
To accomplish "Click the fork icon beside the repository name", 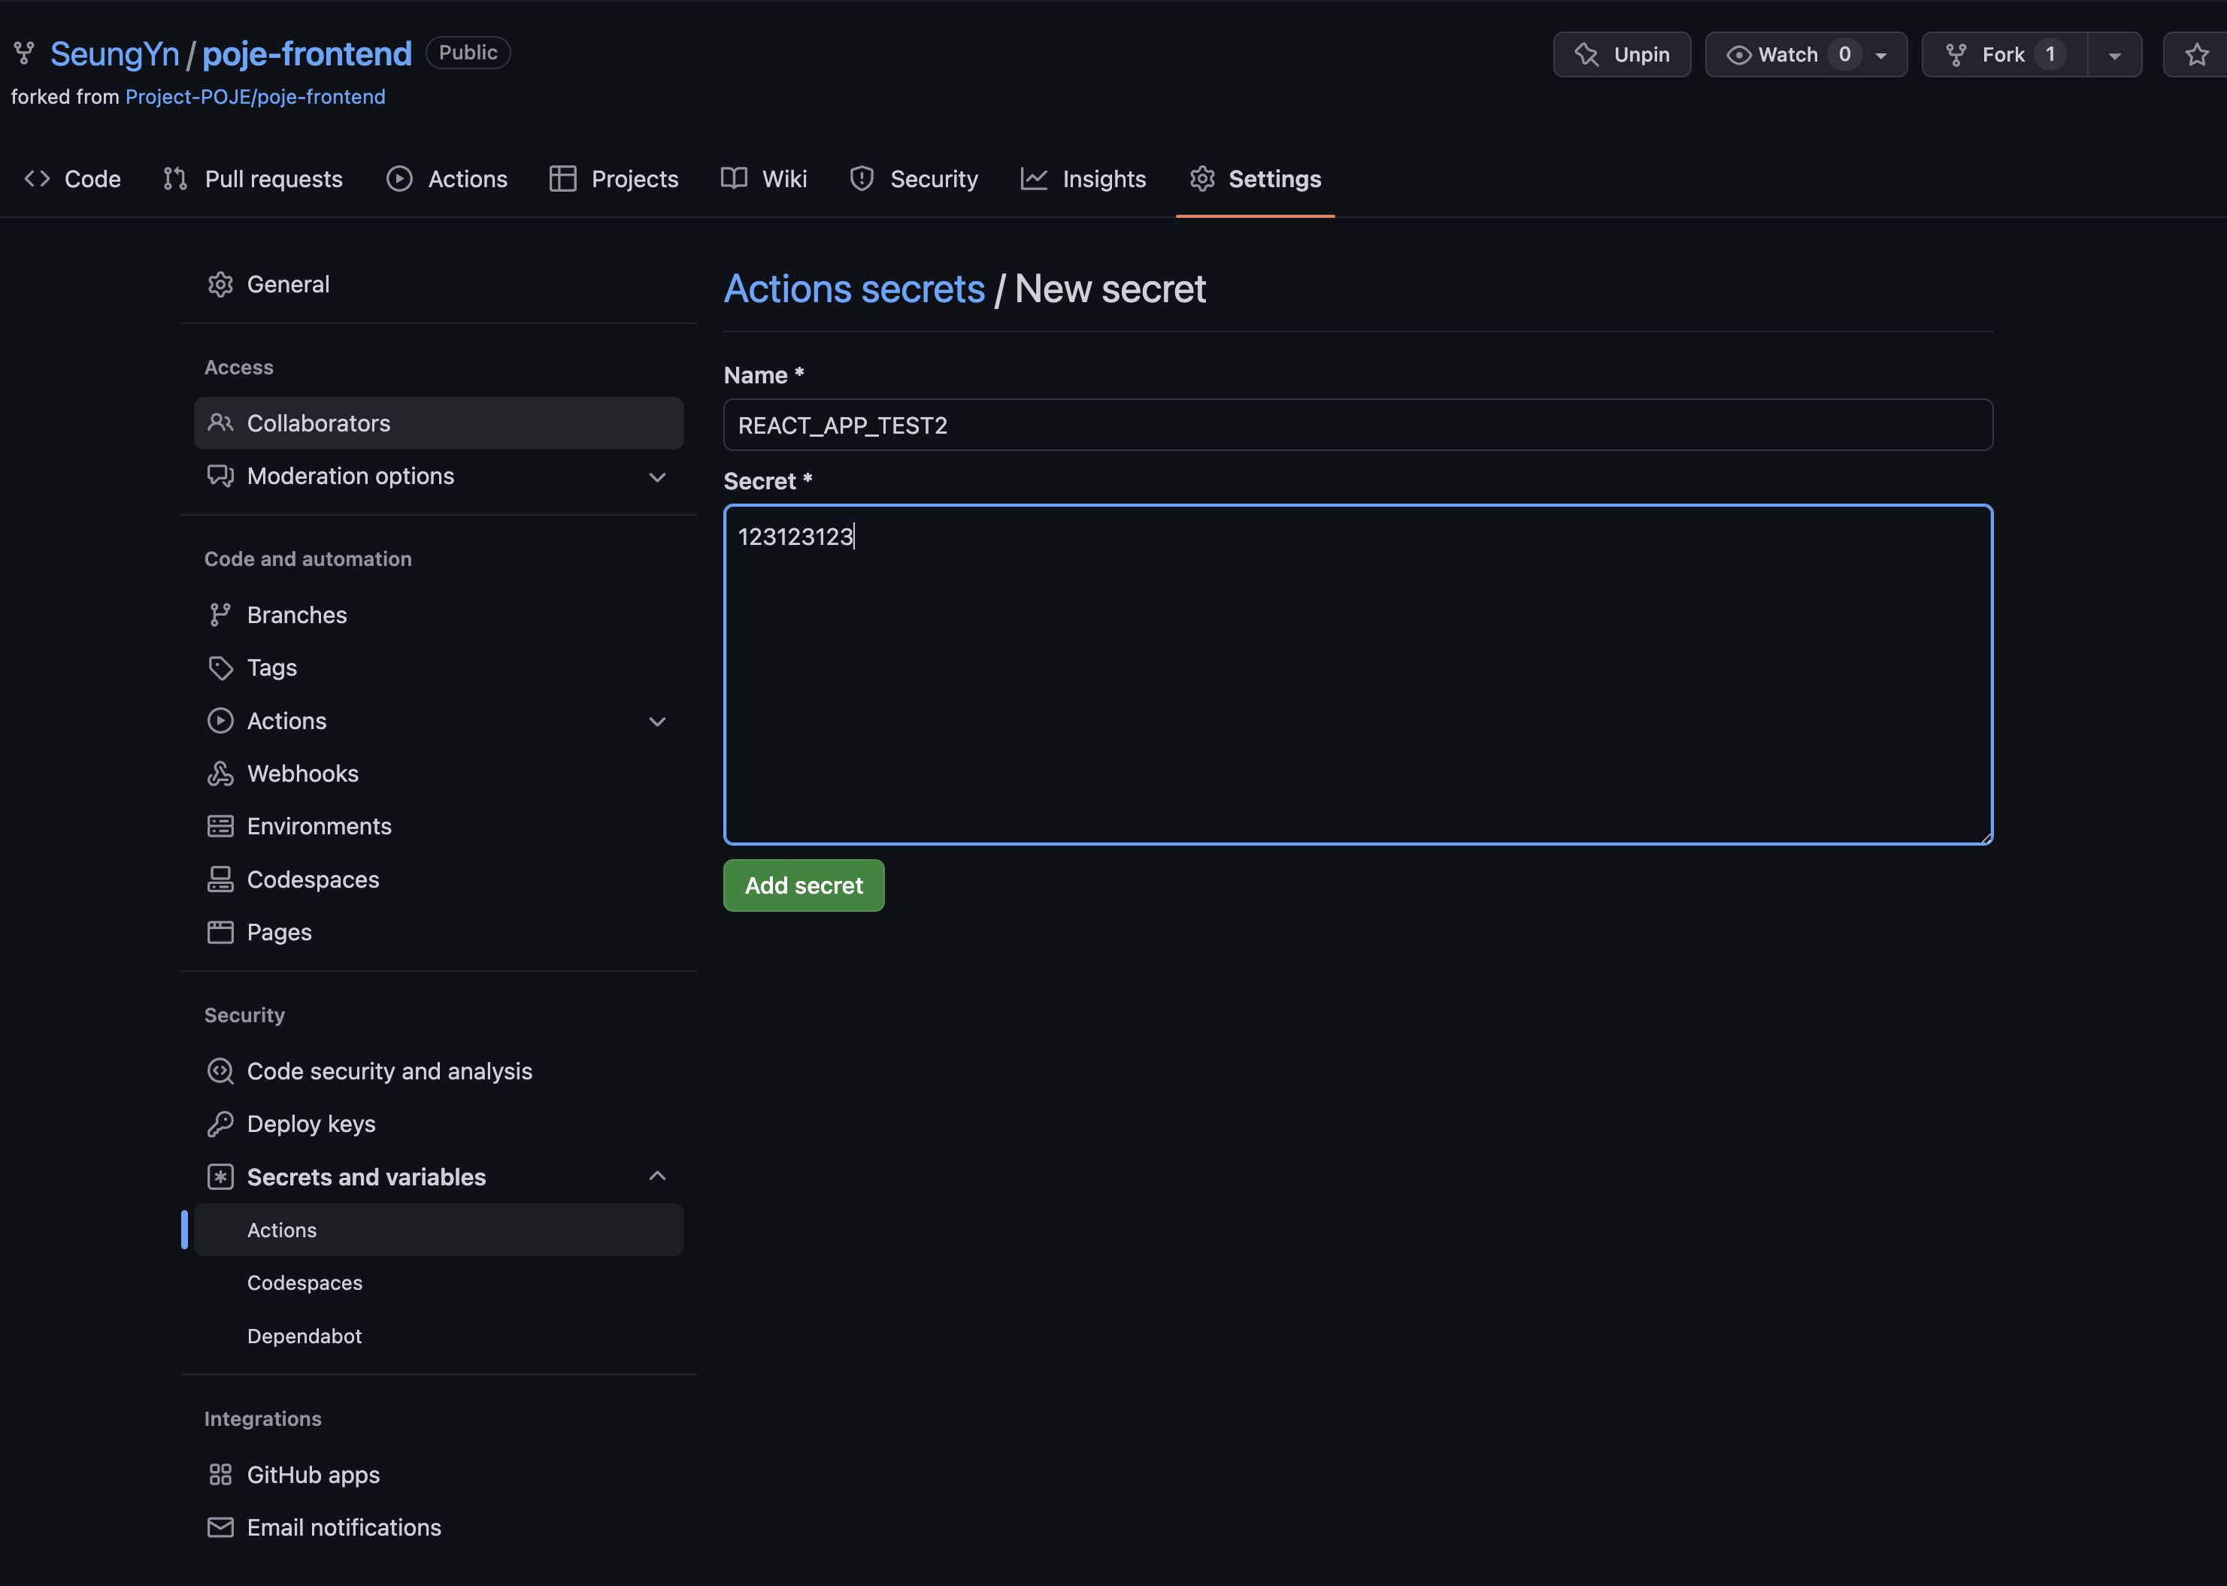I will [24, 53].
